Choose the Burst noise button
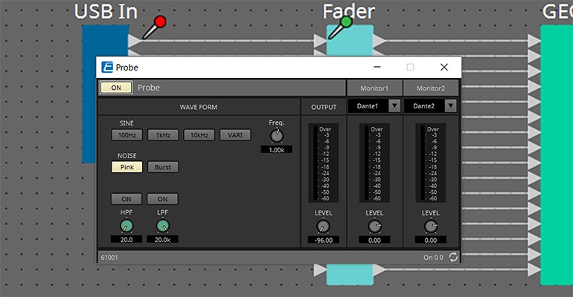 [163, 167]
